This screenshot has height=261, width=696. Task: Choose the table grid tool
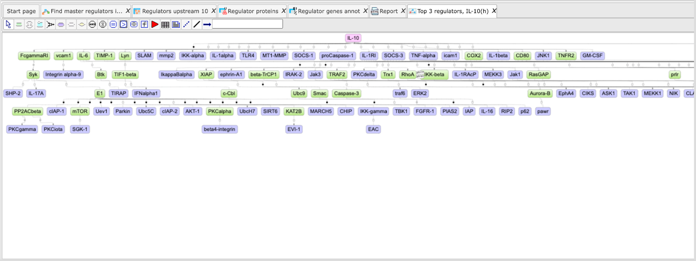point(165,25)
